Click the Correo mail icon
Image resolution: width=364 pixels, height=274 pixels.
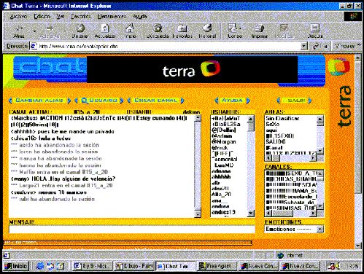(234, 28)
